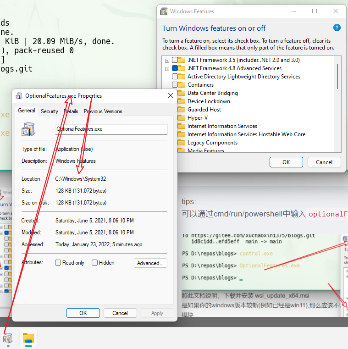Expand .NET Framework 4.8 Advanced Services node
Image resolution: width=348 pixels, height=349 pixels.
tap(167, 69)
